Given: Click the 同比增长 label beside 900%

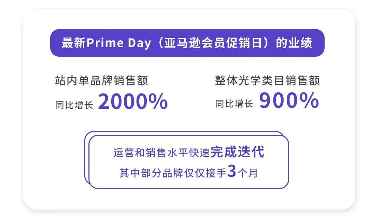Looking at the screenshot, I should (234, 104).
